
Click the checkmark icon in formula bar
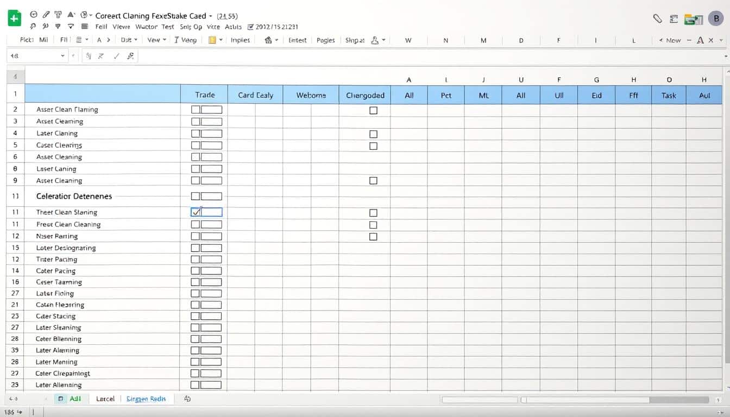coord(116,56)
